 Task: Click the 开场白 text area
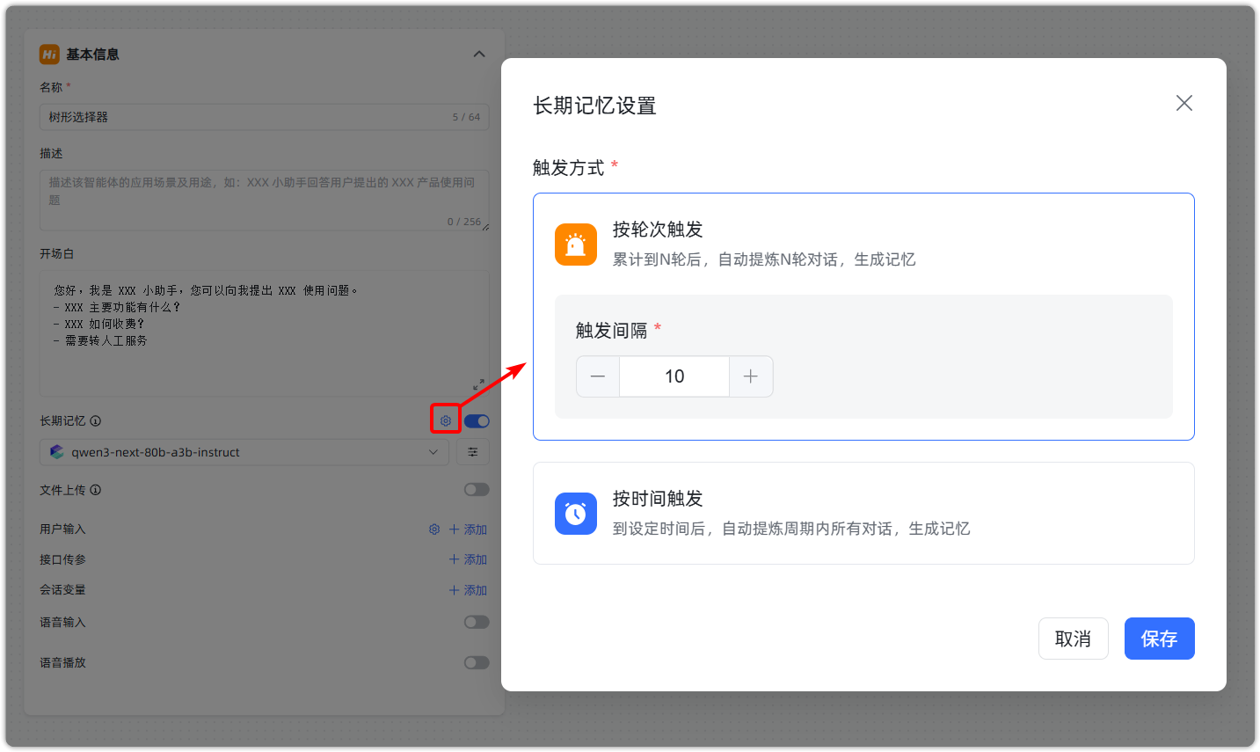tap(264, 333)
